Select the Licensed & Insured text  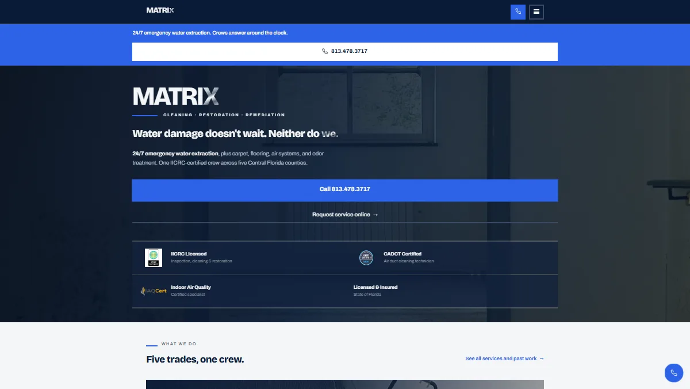click(375, 287)
